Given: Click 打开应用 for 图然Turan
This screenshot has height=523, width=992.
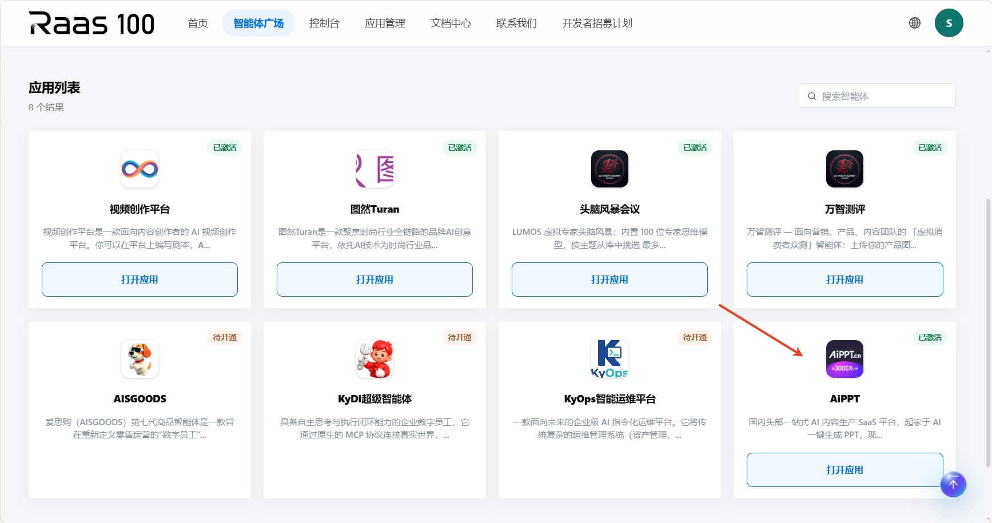Looking at the screenshot, I should 375,280.
